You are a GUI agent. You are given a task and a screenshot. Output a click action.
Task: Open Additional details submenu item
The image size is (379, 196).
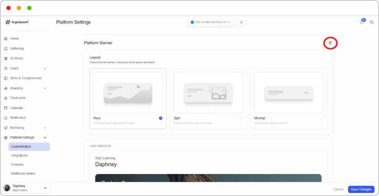[23, 173]
